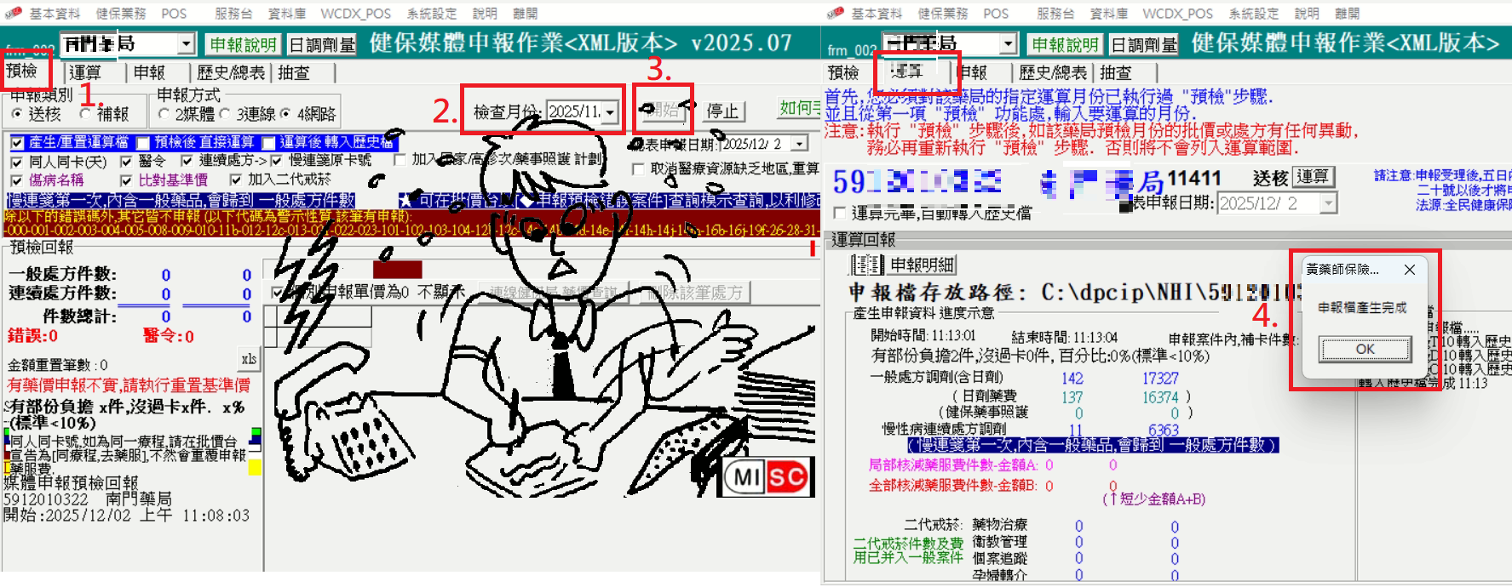1512x587 pixels.
Task: Select 送核 radio button
Action: (x=17, y=113)
